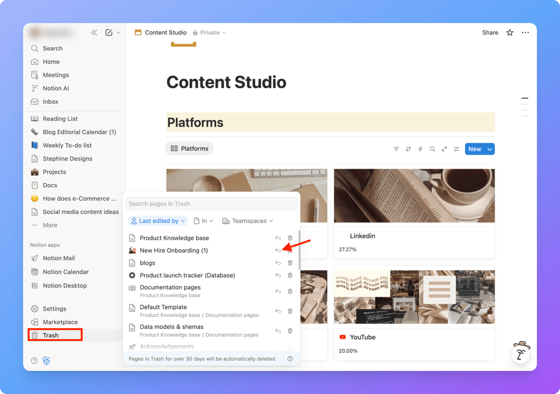Image resolution: width=560 pixels, height=394 pixels.
Task: Open dropdown arrow next to compose icon
Action: [x=119, y=32]
